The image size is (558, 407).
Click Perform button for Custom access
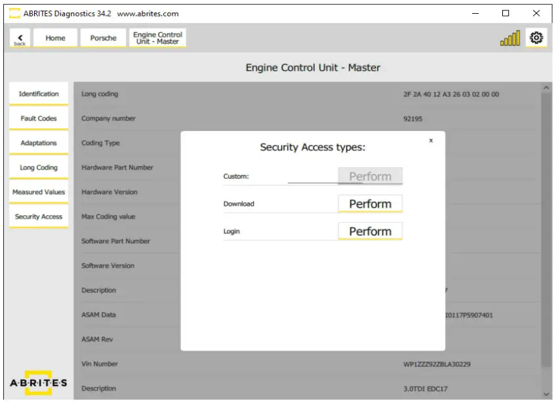(x=370, y=176)
